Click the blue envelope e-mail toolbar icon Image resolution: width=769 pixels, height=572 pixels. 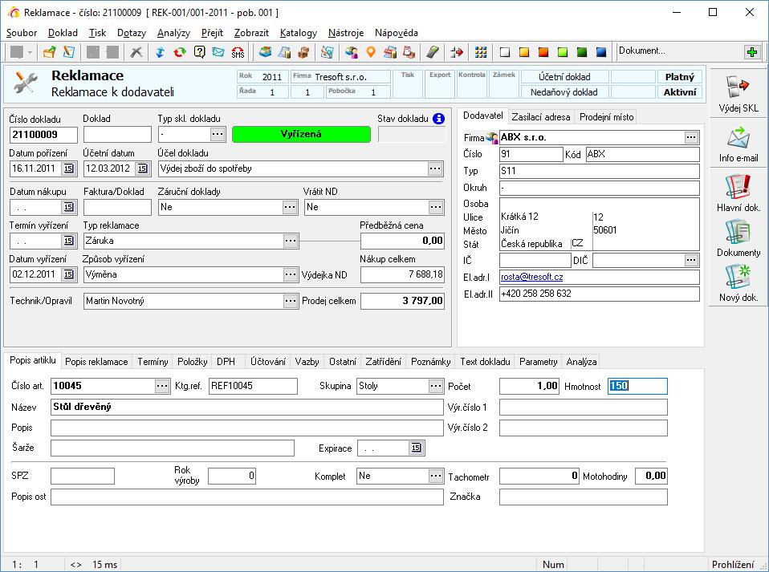coord(218,52)
